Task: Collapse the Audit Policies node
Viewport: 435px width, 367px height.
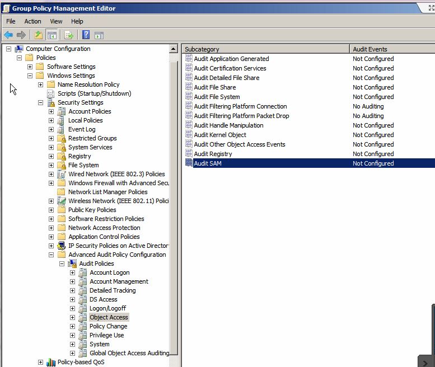Action: pyautogui.click(x=62, y=264)
